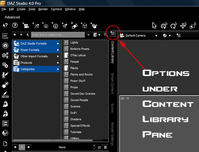Viewport: 199px width, 152px height.
Task: Select the Translate move tool
Action: coord(183,25)
